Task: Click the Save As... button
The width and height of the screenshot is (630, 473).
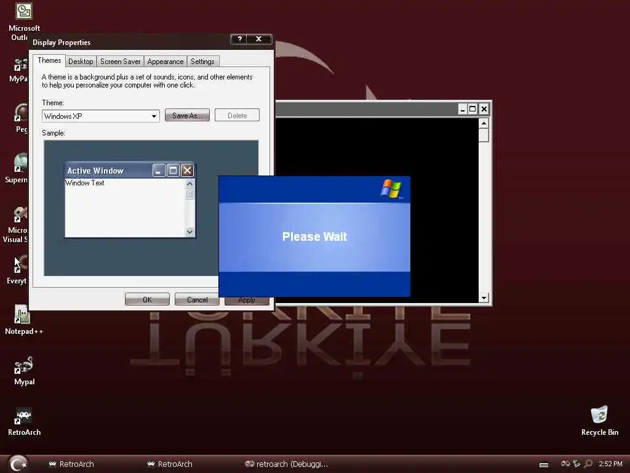Action: click(187, 115)
